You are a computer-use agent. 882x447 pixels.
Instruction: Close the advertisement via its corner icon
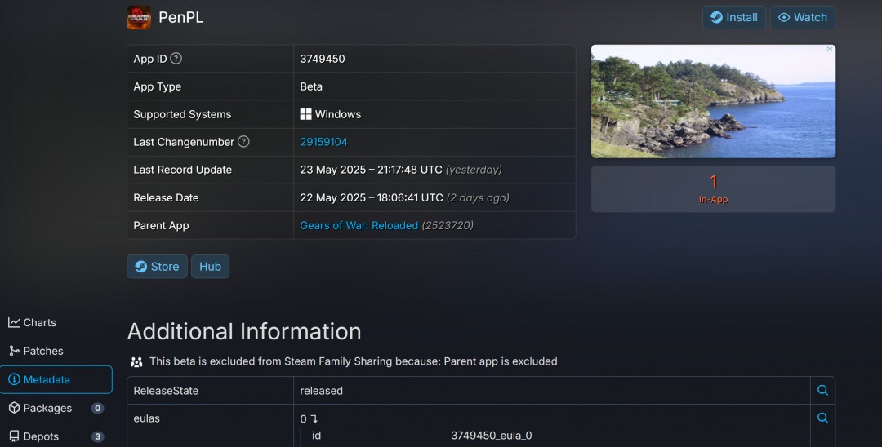(x=830, y=49)
